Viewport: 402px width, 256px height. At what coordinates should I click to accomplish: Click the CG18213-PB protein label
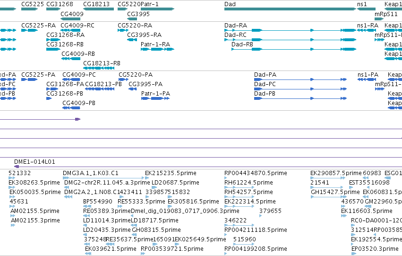point(103,84)
